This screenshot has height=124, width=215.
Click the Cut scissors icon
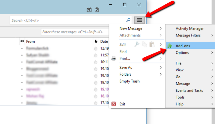137,44
